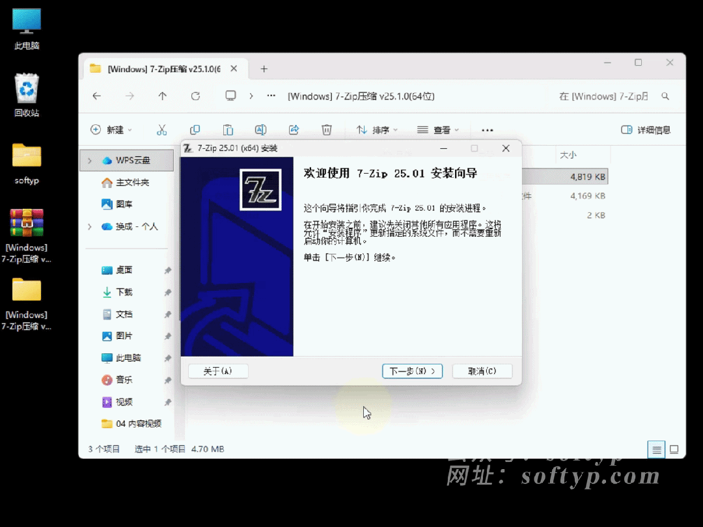Click the 大小 (Size) column header
703x527 pixels.
click(x=583, y=155)
